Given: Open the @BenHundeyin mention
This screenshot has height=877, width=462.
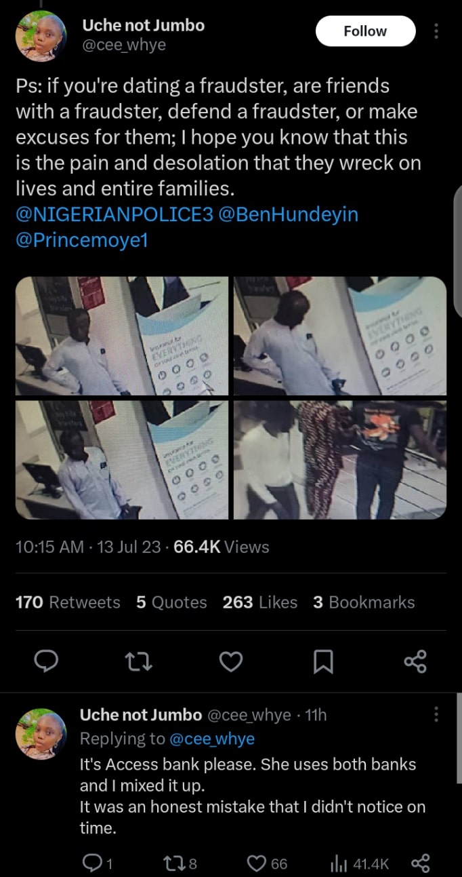Looking at the screenshot, I should click(289, 215).
